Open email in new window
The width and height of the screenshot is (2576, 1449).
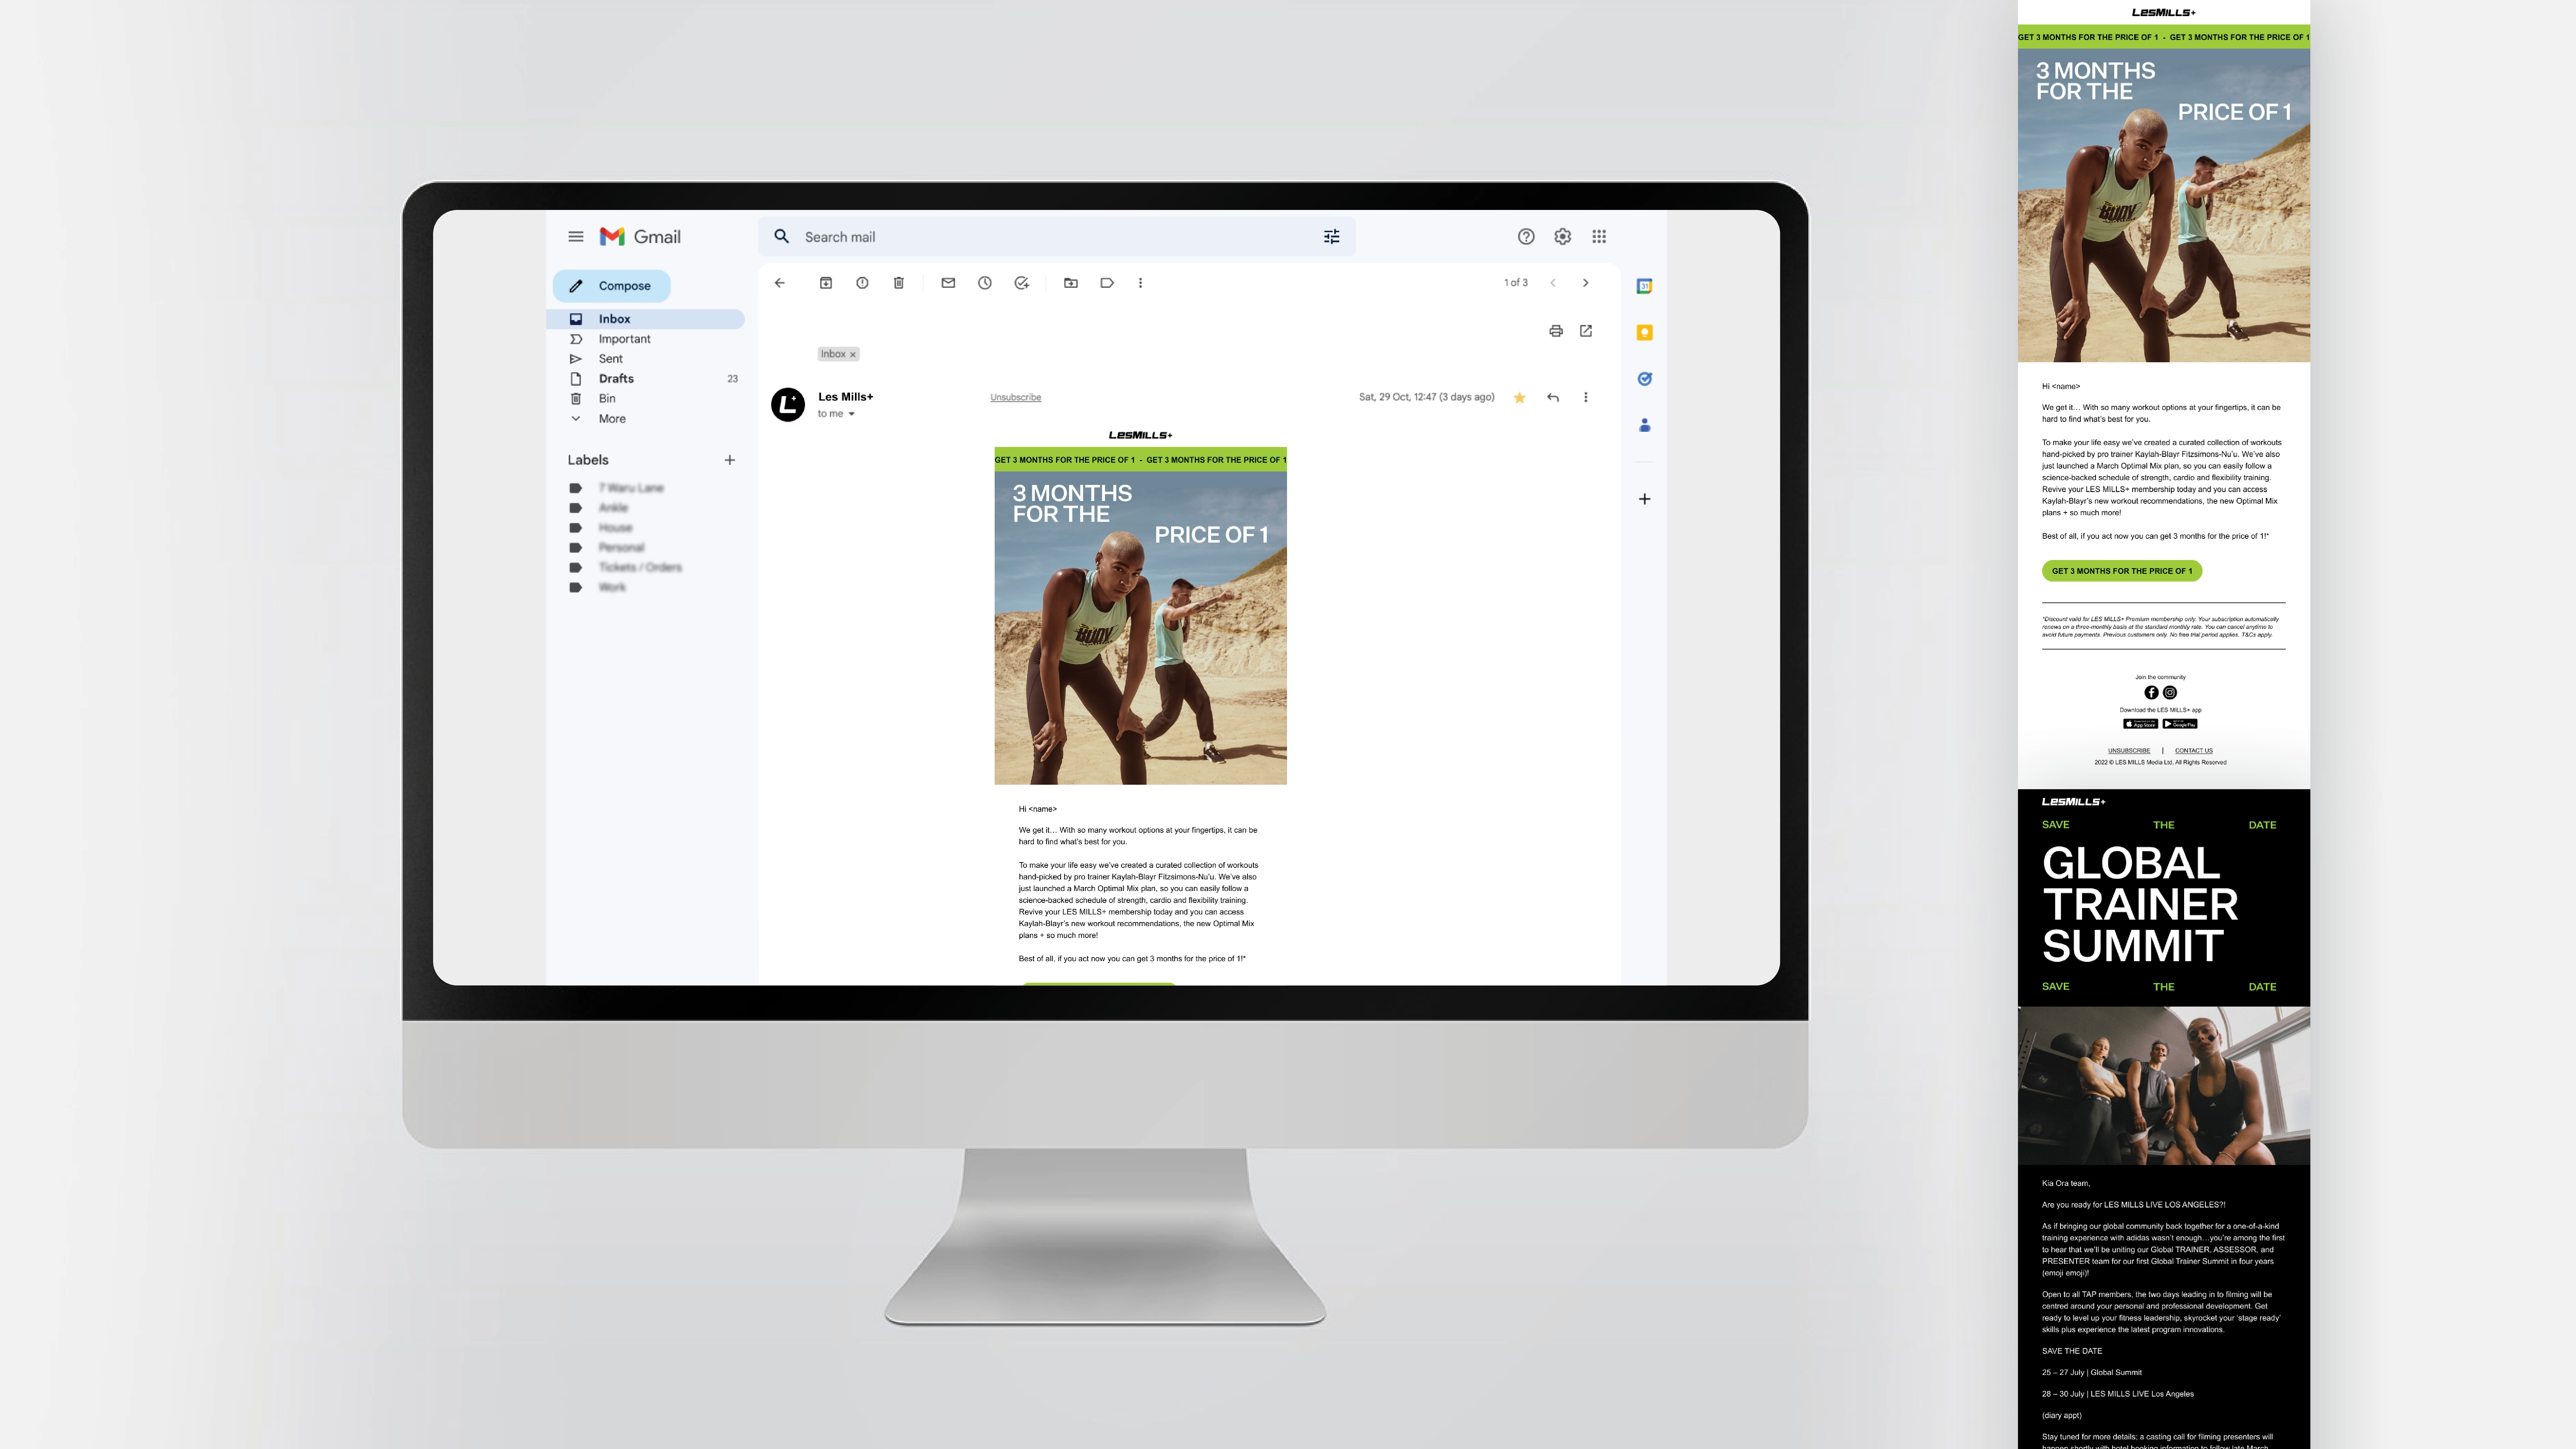[1586, 331]
